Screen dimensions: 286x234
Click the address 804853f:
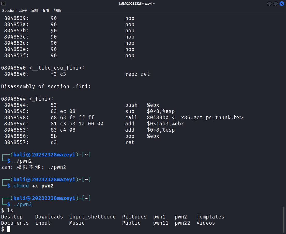point(16,55)
